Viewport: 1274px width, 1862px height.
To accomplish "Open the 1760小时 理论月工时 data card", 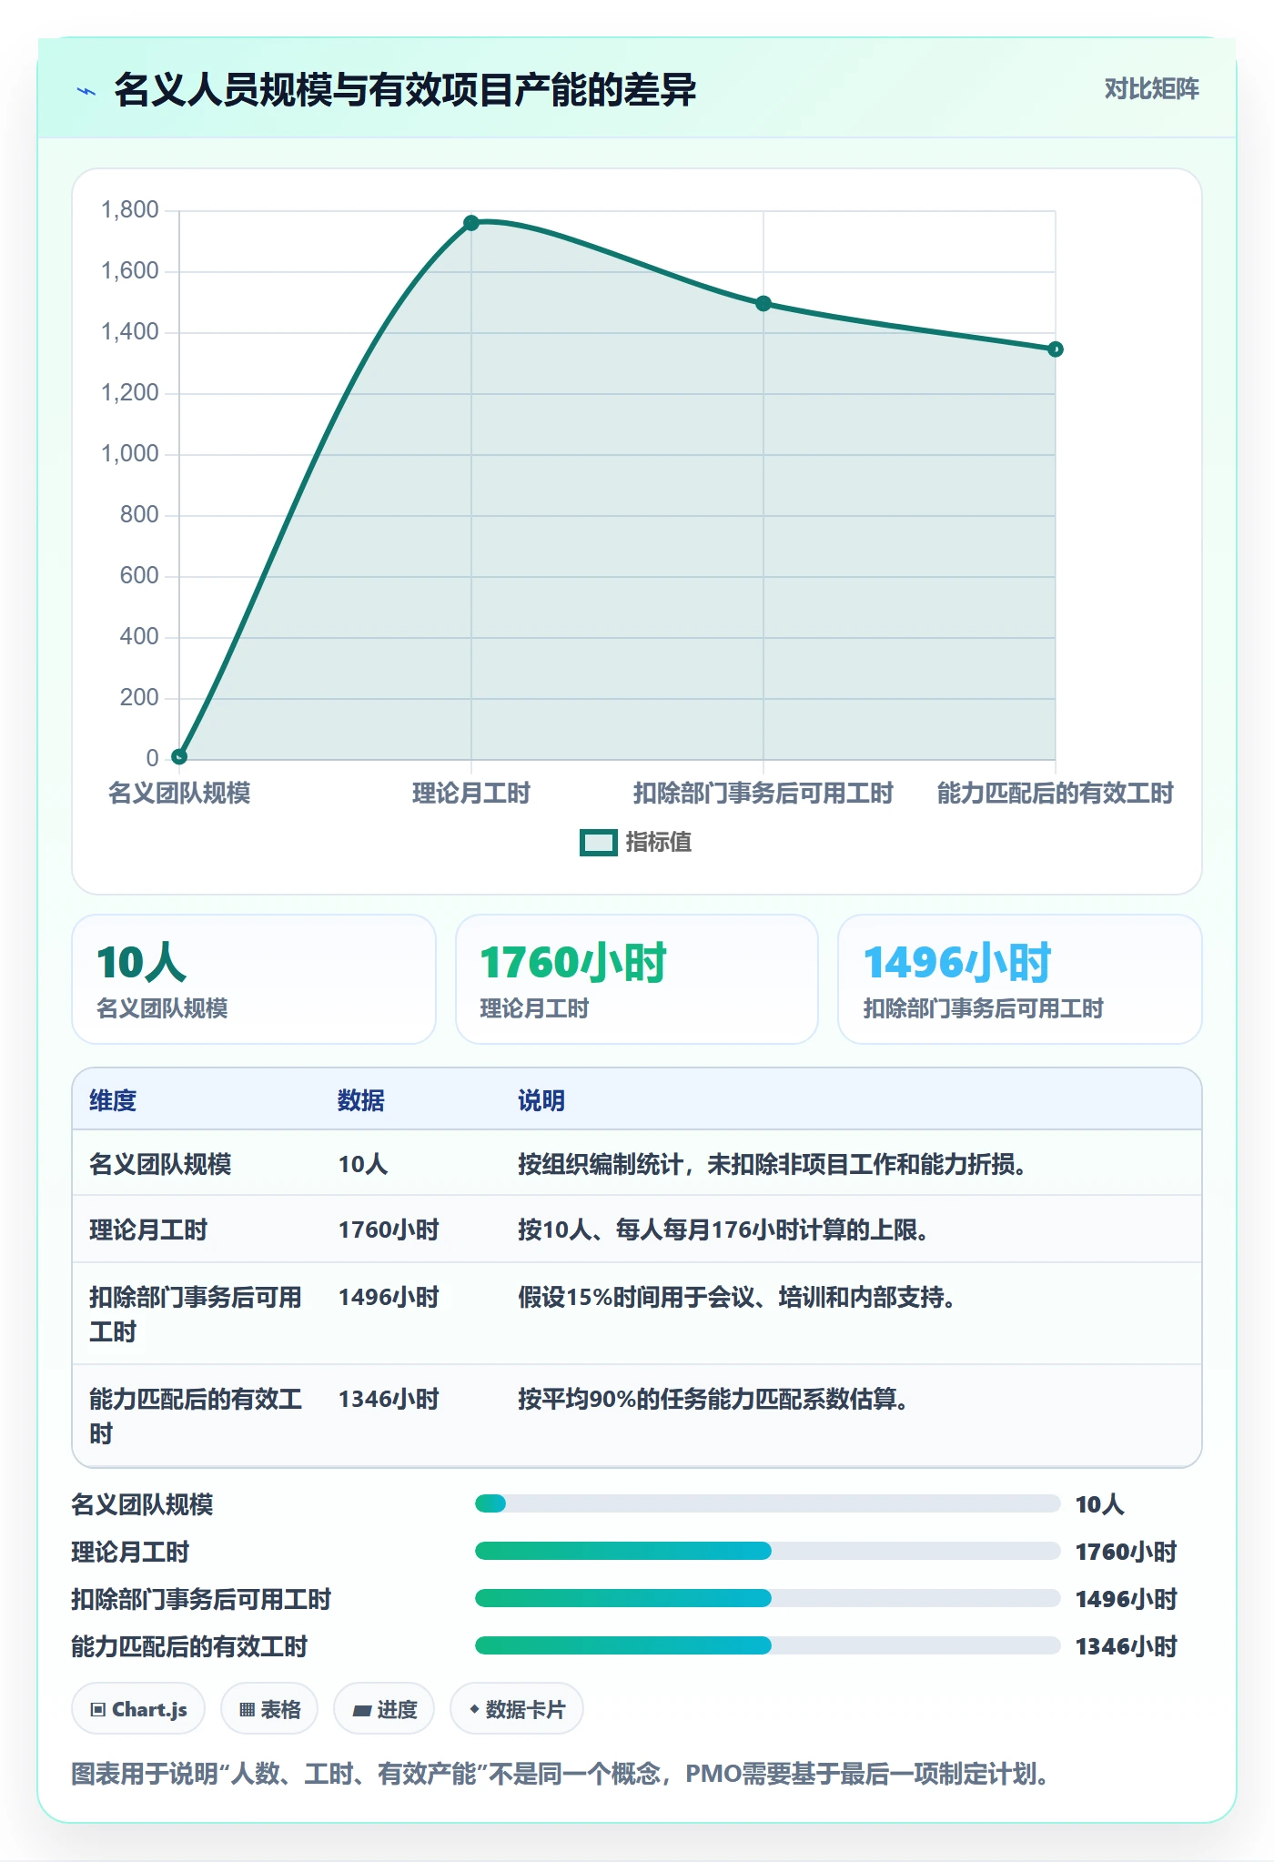I will 637,979.
